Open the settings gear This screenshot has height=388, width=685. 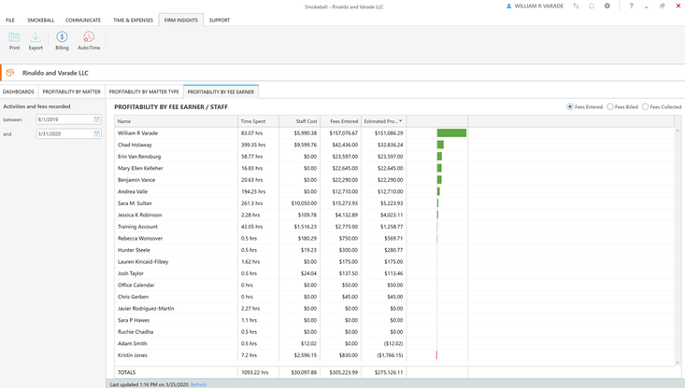(607, 7)
